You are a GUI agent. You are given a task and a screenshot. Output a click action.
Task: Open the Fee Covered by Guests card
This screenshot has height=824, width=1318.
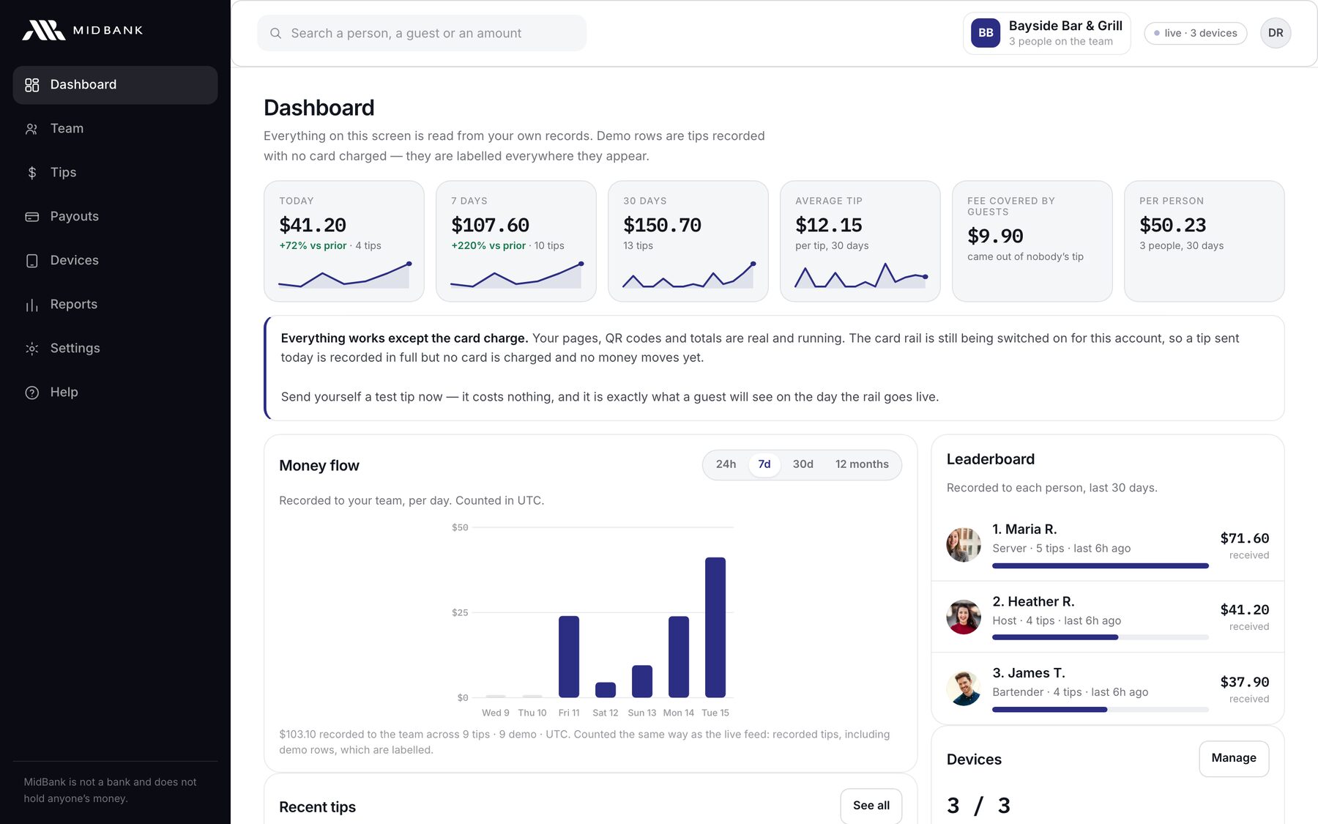click(x=1032, y=241)
